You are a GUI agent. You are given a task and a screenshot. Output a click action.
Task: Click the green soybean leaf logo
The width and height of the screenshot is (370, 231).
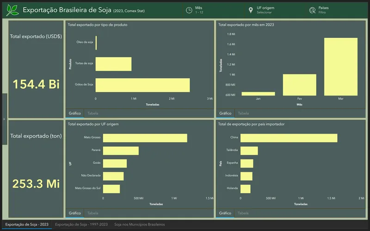pyautogui.click(x=12, y=10)
